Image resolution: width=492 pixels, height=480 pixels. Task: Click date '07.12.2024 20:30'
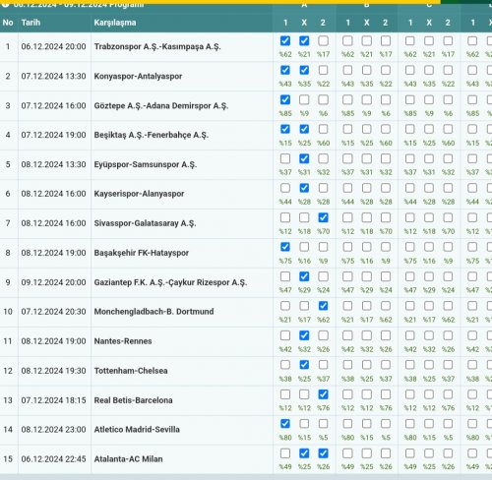(x=53, y=312)
